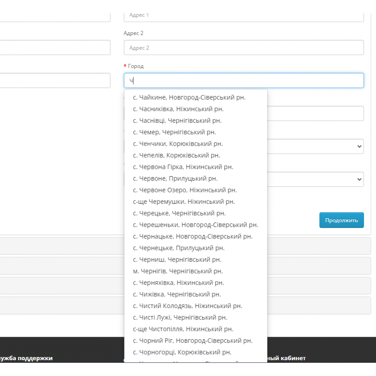Pick "с. Часнівці, Чернігівський рн." option

point(177,121)
